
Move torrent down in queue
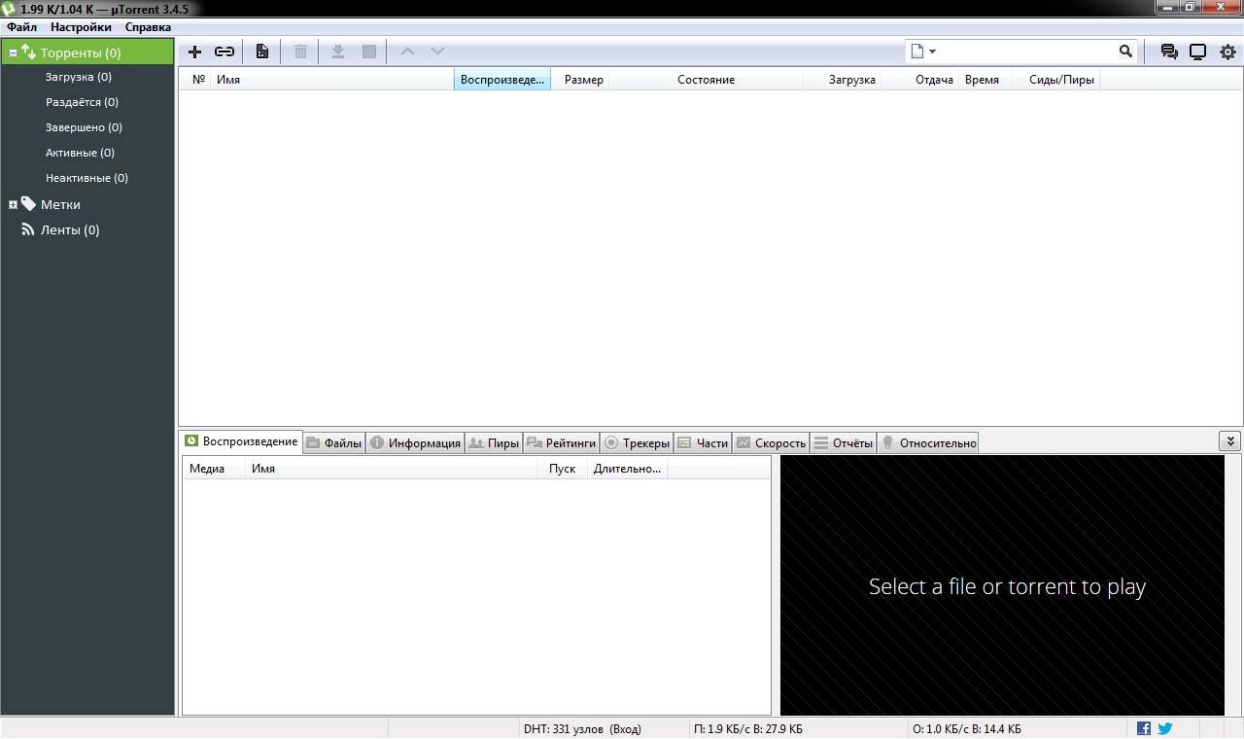tap(436, 51)
